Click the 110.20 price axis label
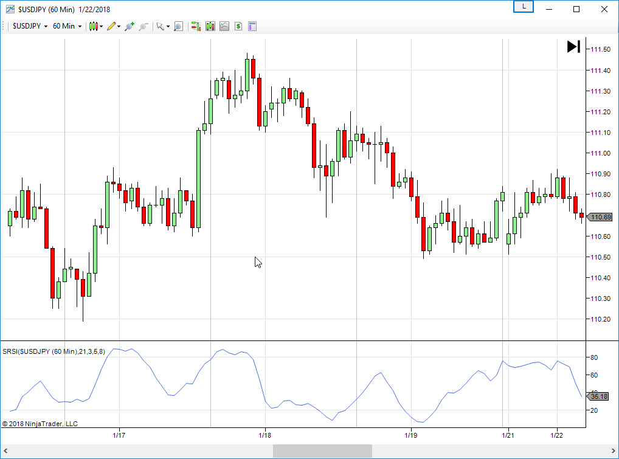The height and width of the screenshot is (459, 619). pyautogui.click(x=600, y=319)
